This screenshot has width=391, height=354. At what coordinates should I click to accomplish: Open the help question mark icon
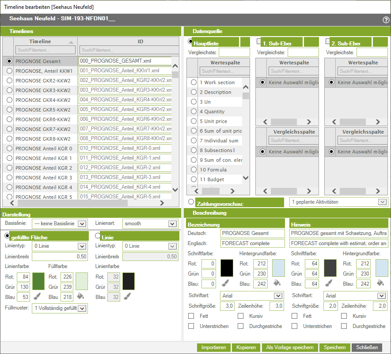click(x=386, y=20)
